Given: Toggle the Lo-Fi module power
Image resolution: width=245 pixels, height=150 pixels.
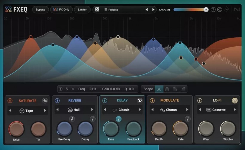Looking at the screenshot, I should click(x=200, y=100).
